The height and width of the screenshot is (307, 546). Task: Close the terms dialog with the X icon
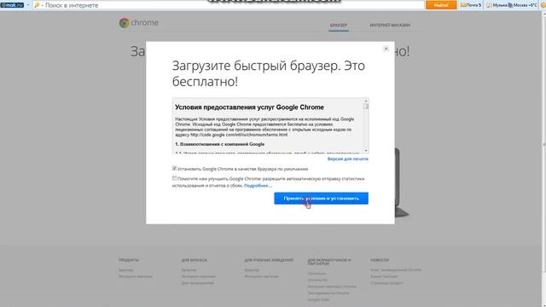click(386, 49)
